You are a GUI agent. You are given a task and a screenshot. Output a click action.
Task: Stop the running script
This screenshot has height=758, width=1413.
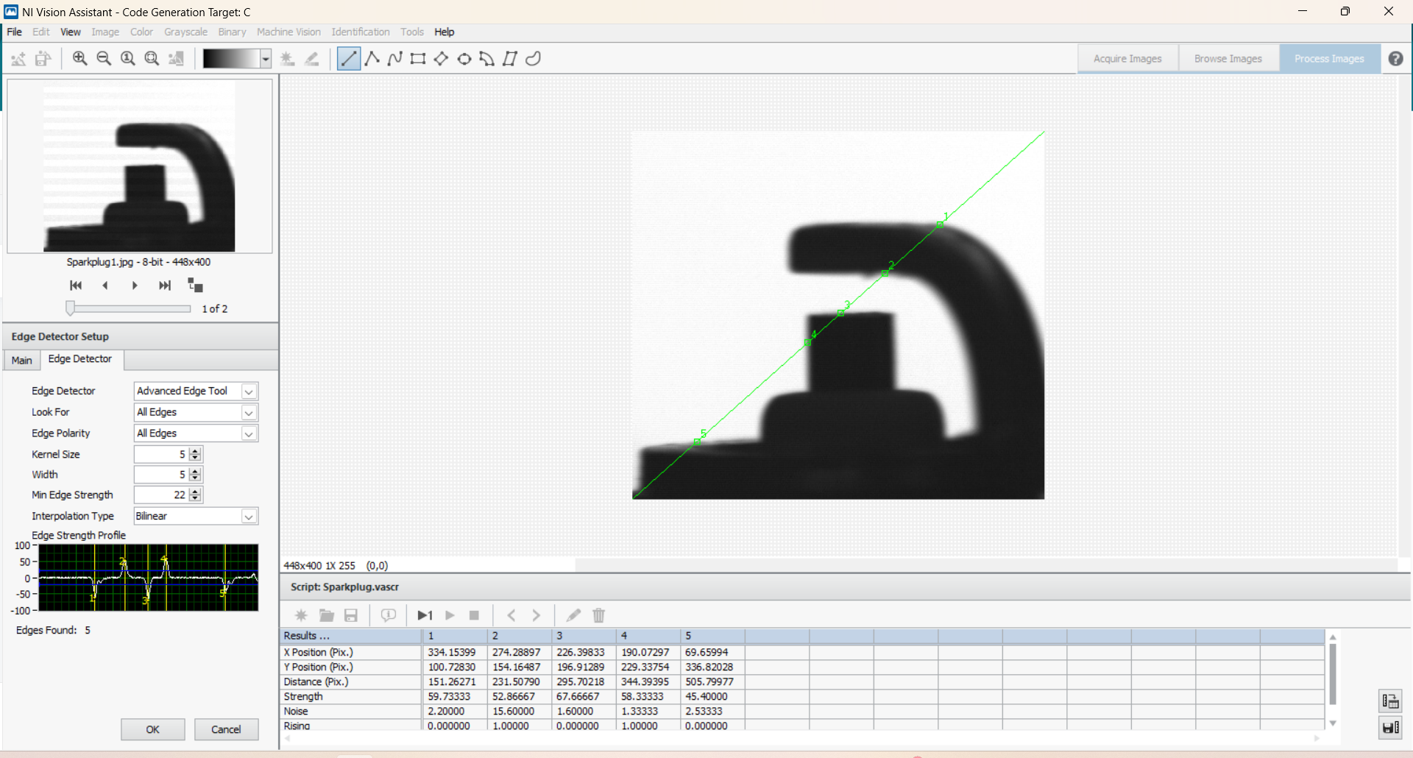pos(474,615)
